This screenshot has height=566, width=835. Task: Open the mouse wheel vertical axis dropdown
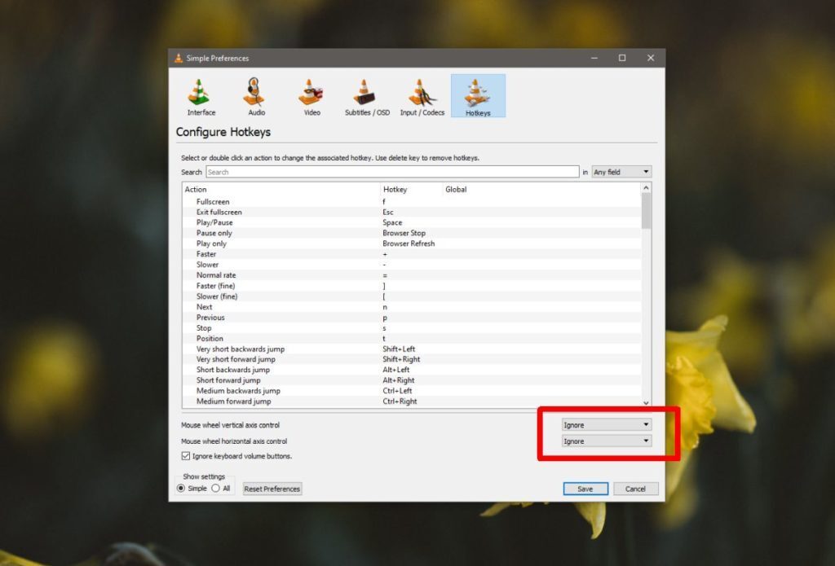606,423
